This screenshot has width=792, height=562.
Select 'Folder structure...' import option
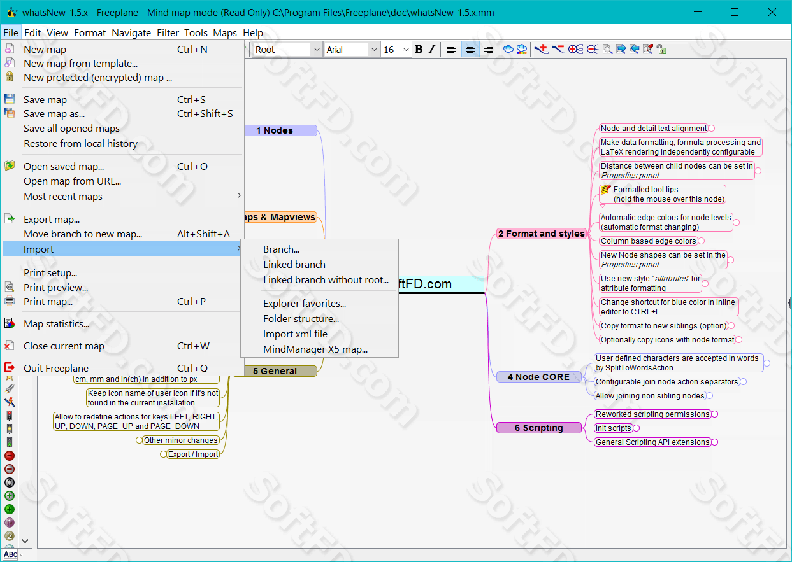point(319,319)
